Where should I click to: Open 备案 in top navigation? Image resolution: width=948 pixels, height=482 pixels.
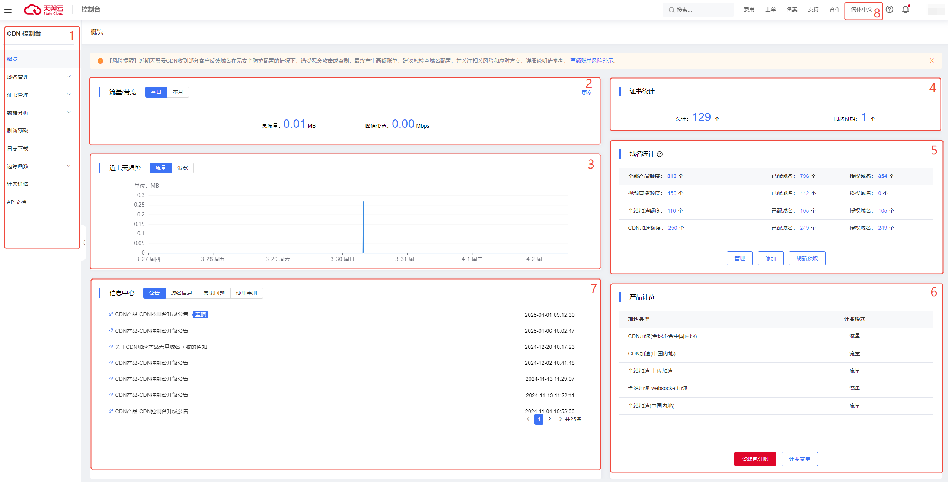pyautogui.click(x=792, y=10)
